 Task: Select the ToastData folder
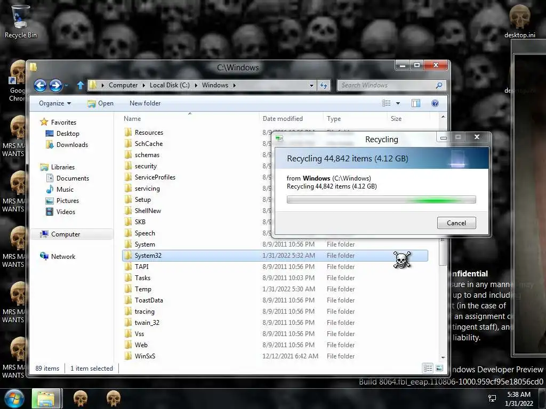pyautogui.click(x=275, y=300)
